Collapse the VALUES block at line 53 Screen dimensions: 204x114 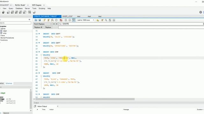(41, 97)
